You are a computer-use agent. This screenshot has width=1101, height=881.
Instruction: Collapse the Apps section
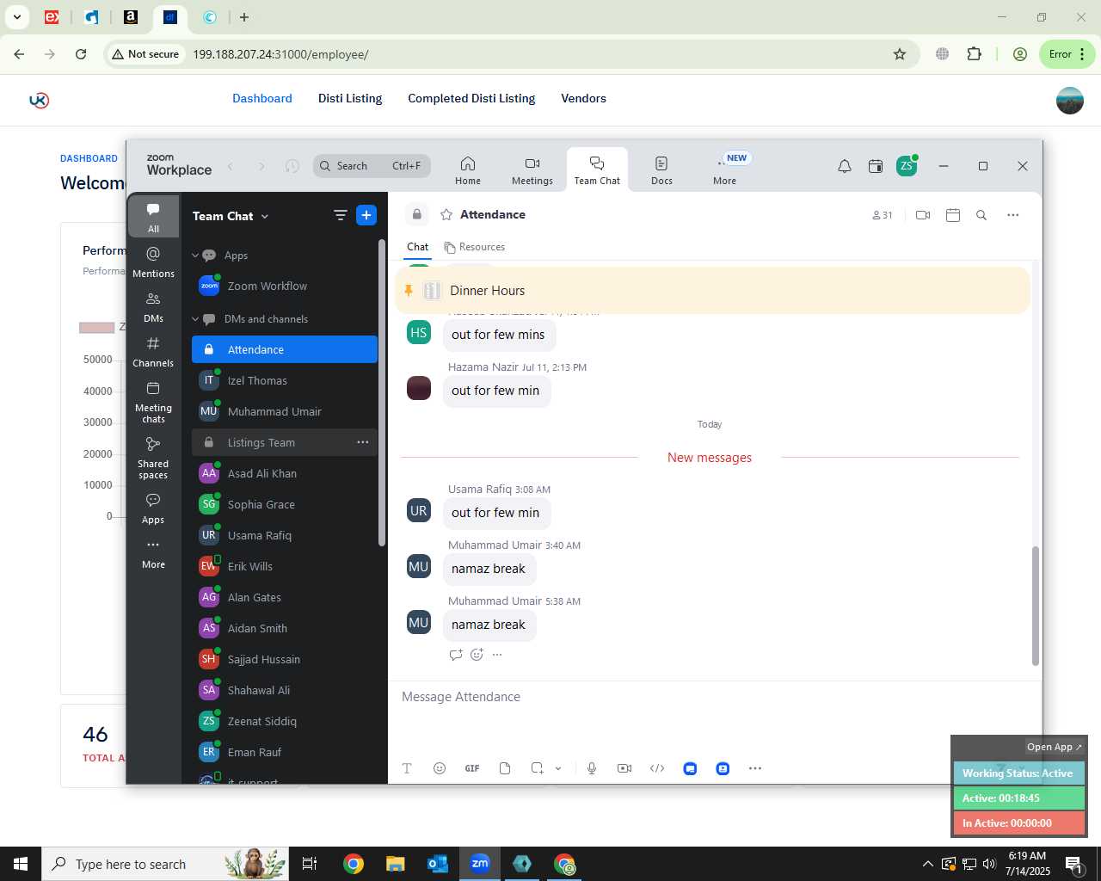pos(195,256)
